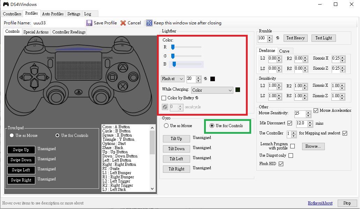Open the While Charging Color dropdown

[x=212, y=90]
